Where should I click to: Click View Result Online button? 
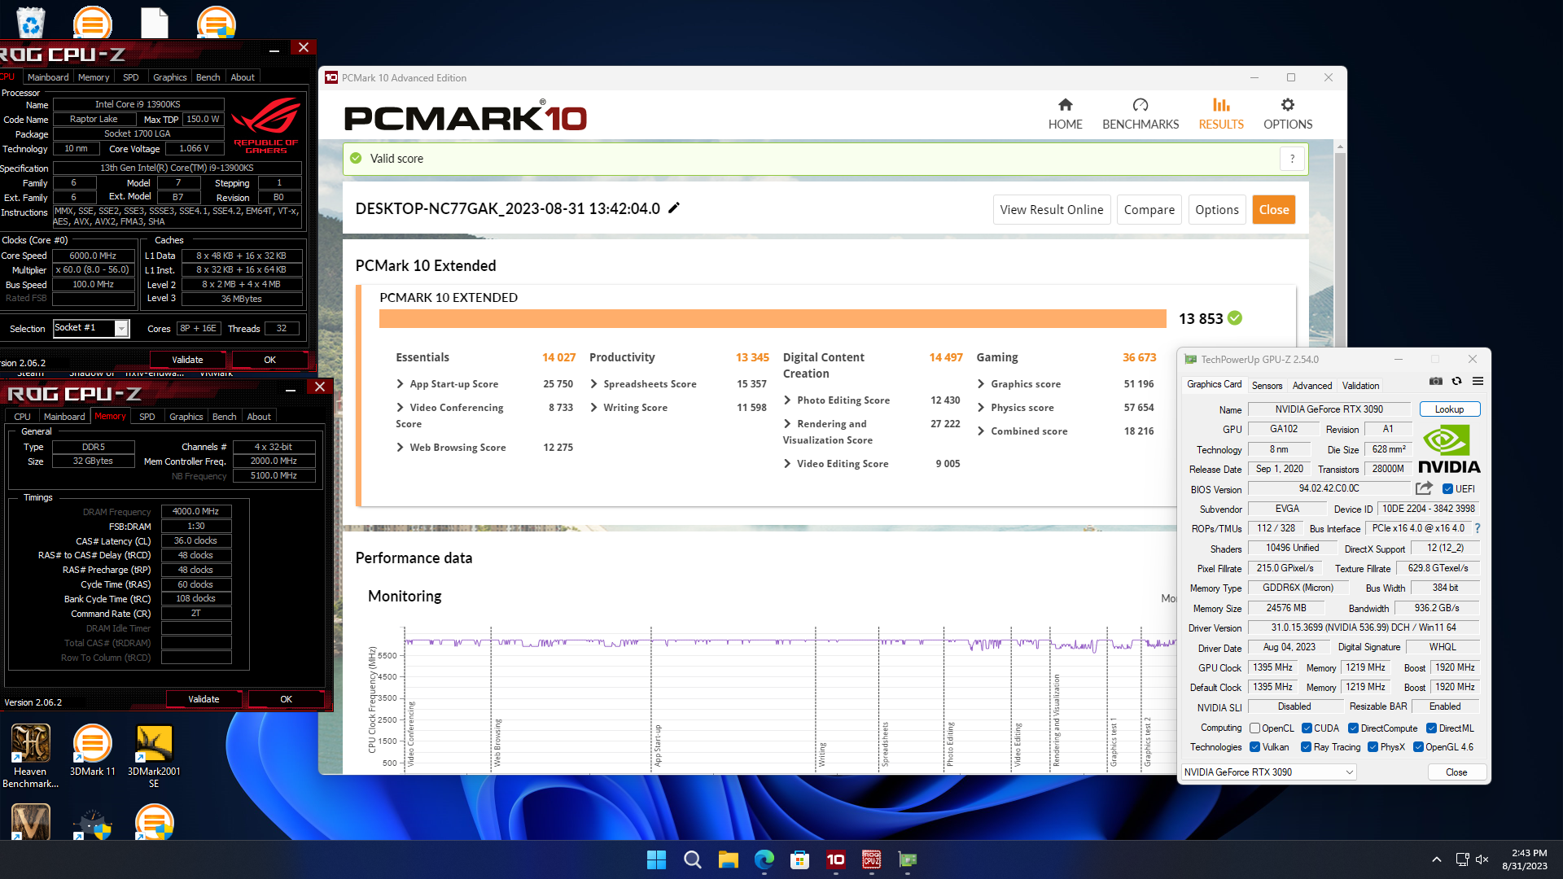[x=1052, y=210]
